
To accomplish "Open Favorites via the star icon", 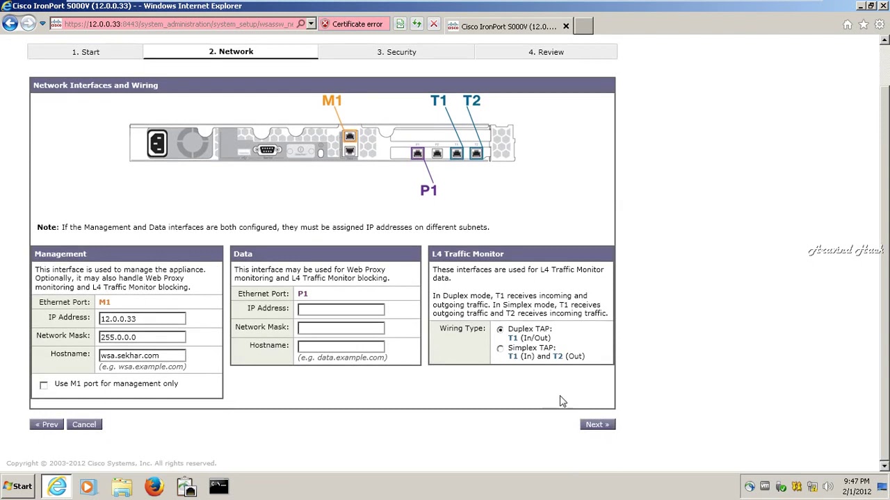I will [x=864, y=25].
